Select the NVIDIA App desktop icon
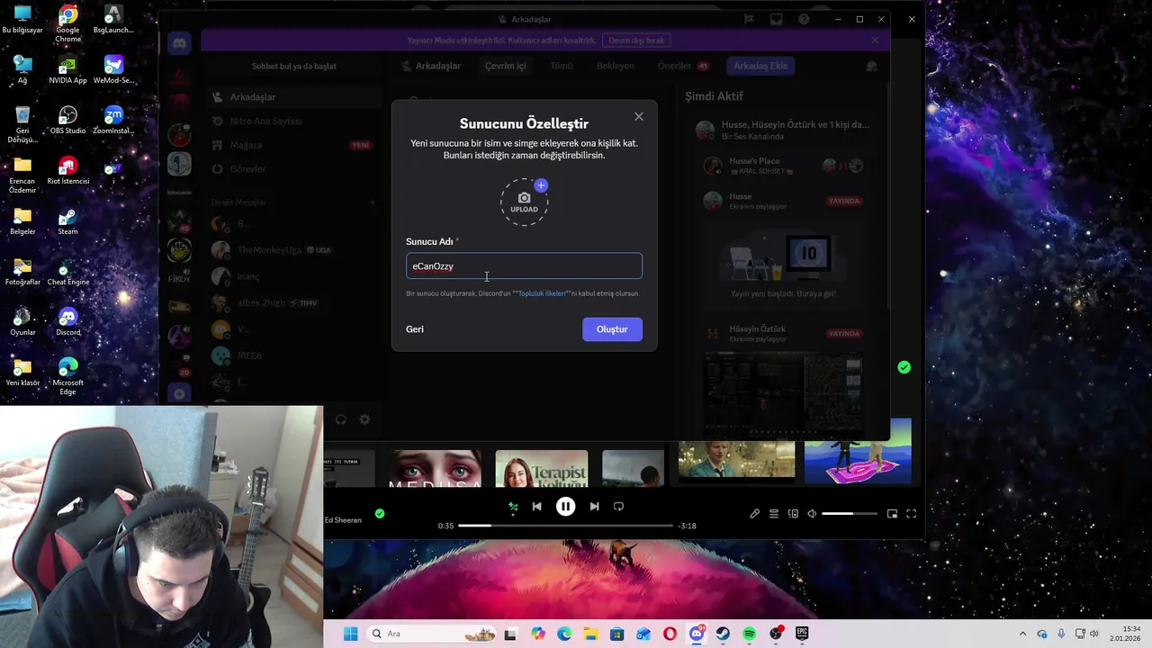The height and width of the screenshot is (648, 1152). pos(67,70)
